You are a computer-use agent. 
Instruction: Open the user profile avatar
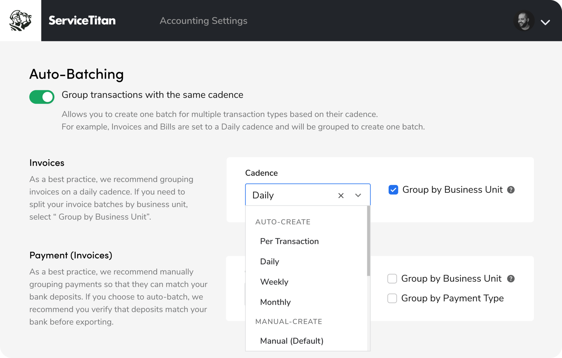coord(524,21)
